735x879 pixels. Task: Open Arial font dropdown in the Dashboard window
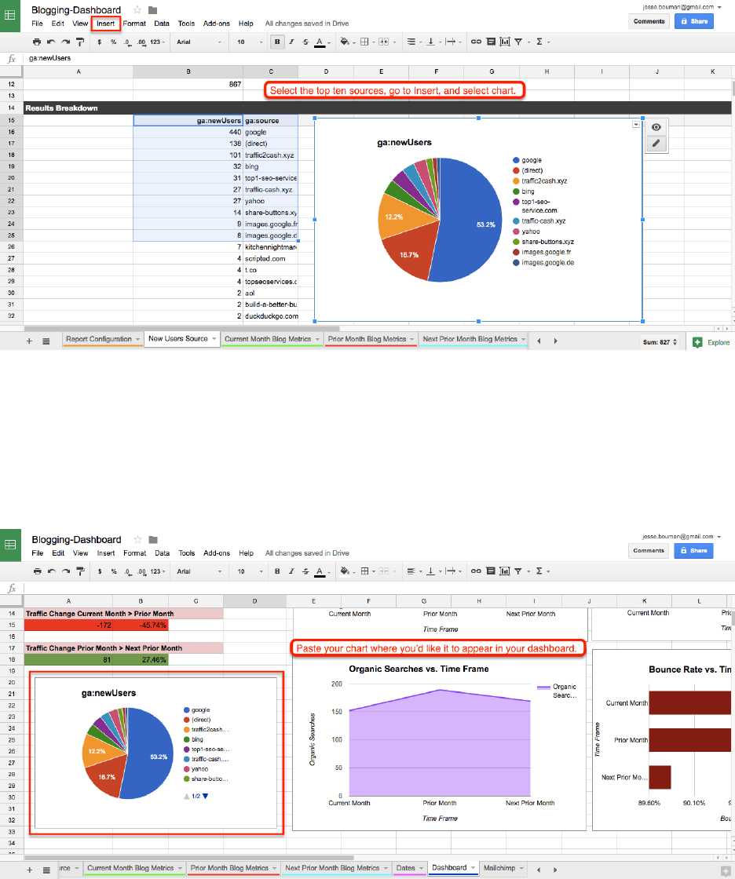coord(199,571)
